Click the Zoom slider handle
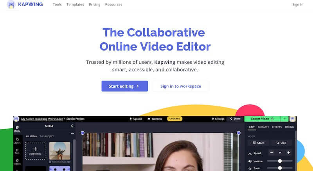Viewport: 313px width, 171px height. pyautogui.click(x=280, y=168)
